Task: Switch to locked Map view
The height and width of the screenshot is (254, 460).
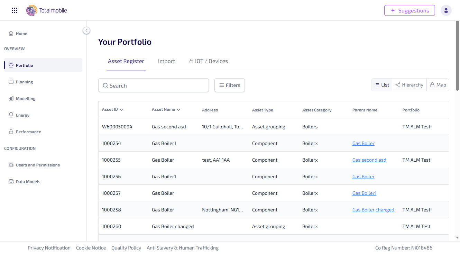Action: [x=438, y=85]
